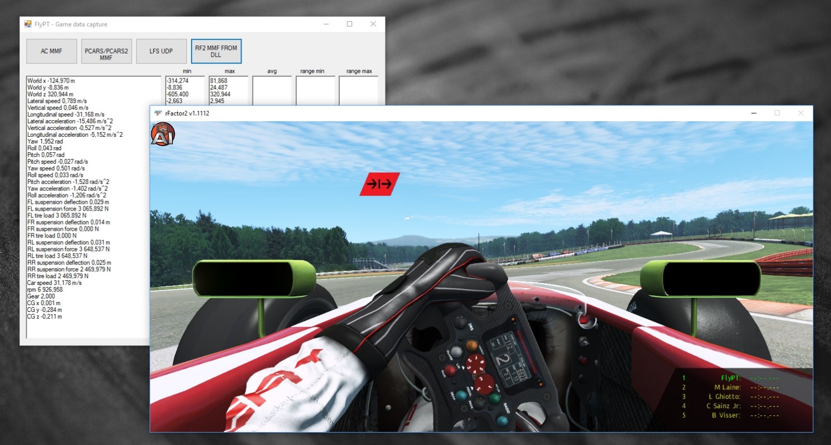Image resolution: width=831 pixels, height=445 pixels.
Task: Click the range min values box
Action: click(x=315, y=90)
